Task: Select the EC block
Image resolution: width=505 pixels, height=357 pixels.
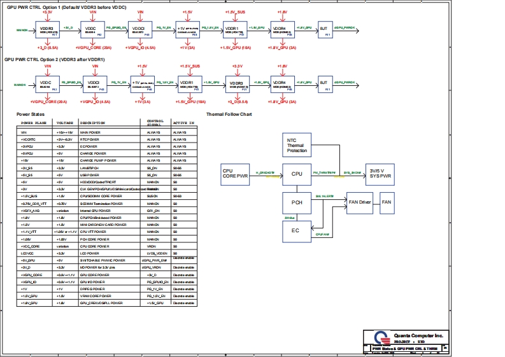Action: pos(297,230)
